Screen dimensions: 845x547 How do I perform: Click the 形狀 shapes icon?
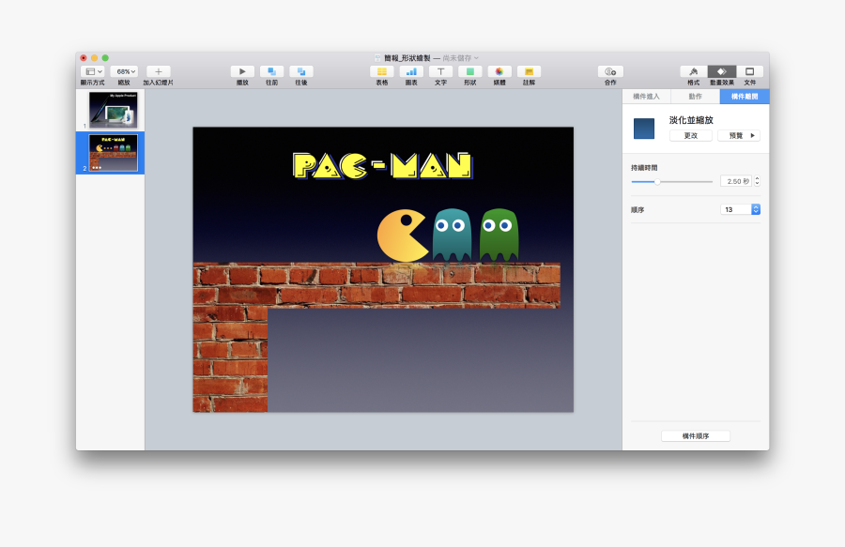click(470, 71)
